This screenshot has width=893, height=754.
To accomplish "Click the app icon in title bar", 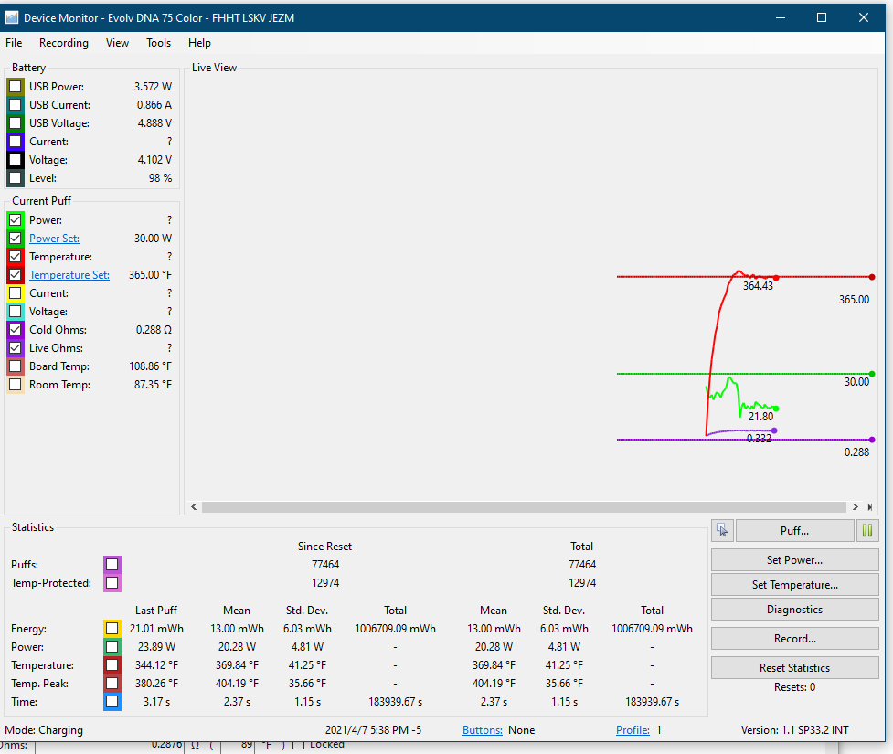I will (x=12, y=17).
